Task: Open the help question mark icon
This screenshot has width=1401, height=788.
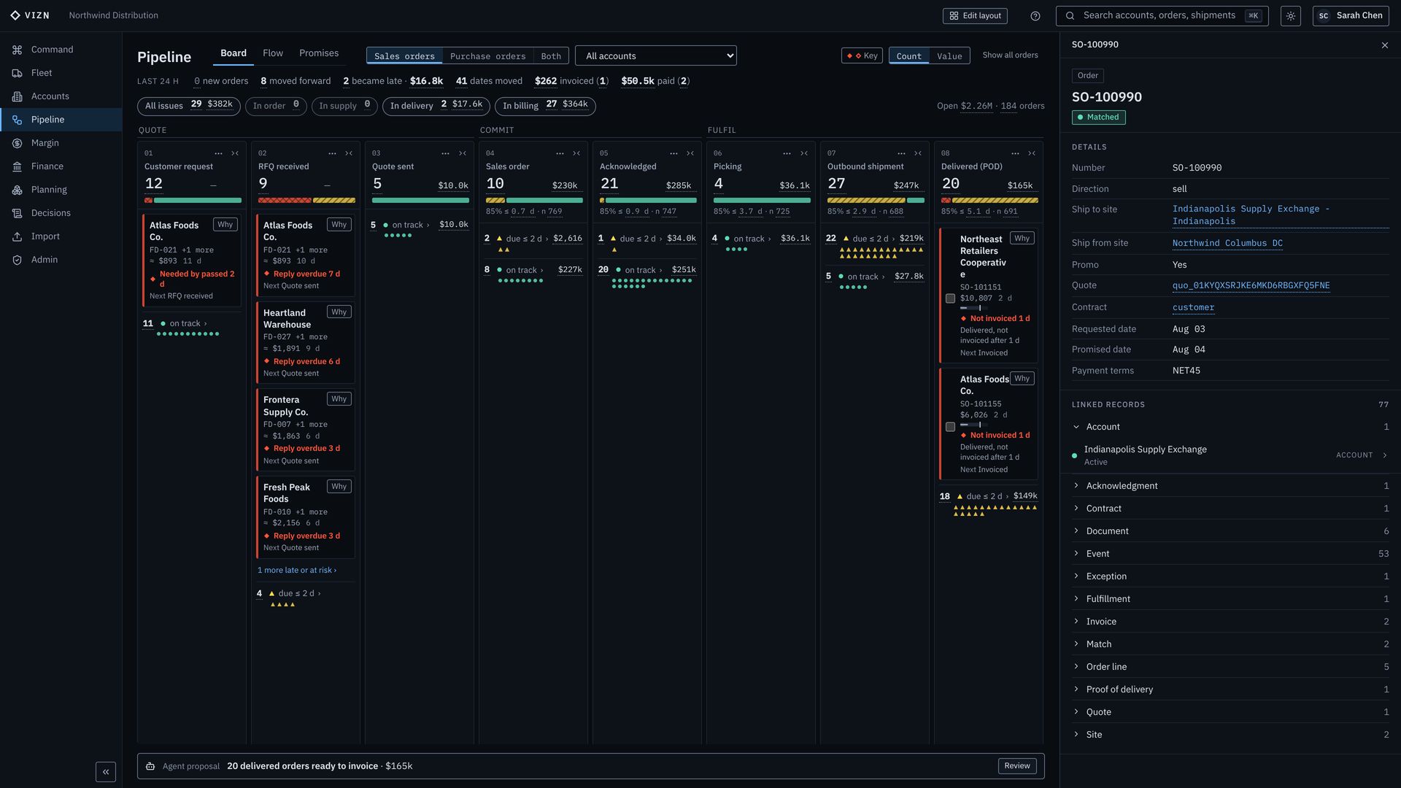Action: [1035, 16]
